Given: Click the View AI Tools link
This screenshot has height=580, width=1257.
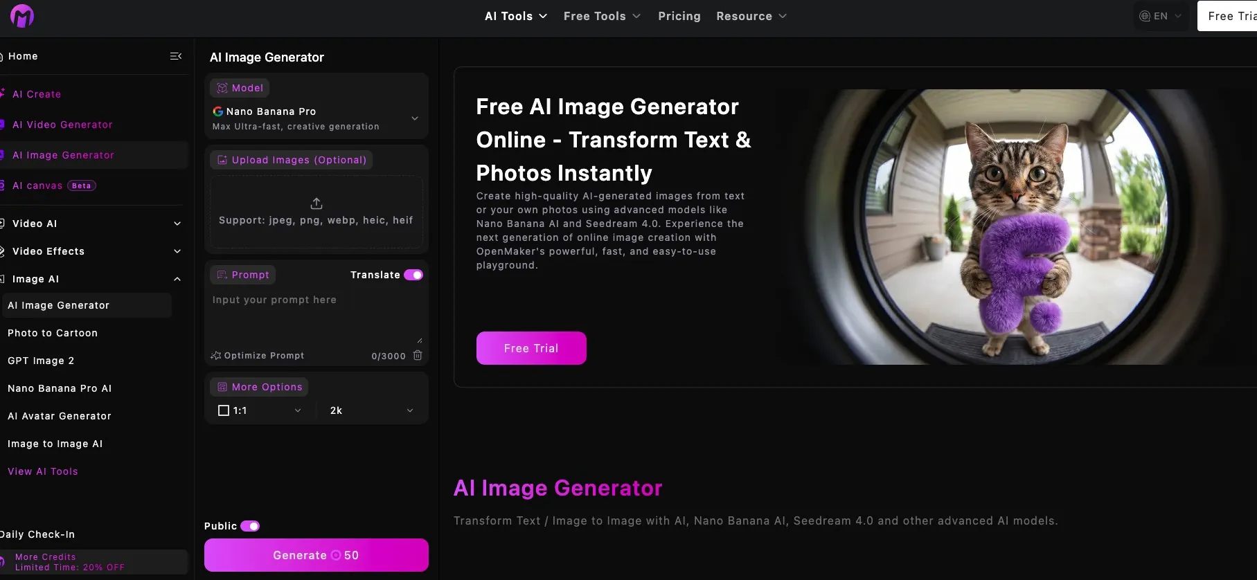Looking at the screenshot, I should point(43,471).
